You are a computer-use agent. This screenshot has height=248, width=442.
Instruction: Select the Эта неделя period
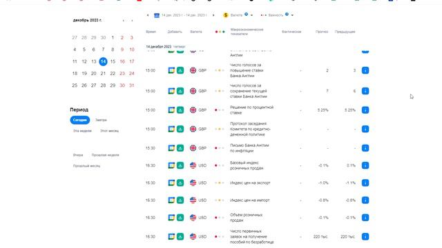pos(82,131)
